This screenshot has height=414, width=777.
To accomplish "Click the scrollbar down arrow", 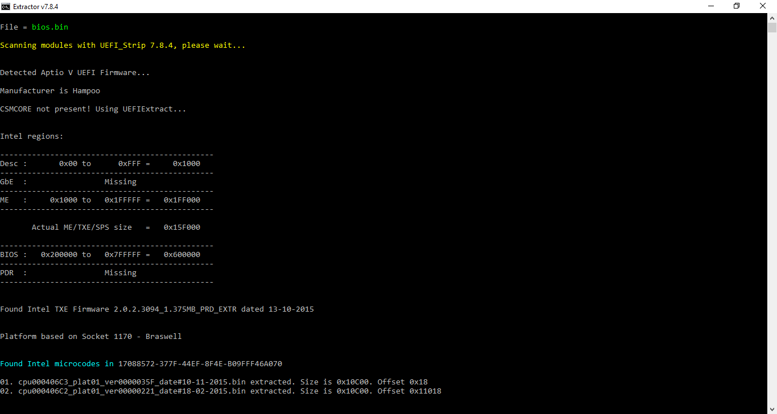I will coord(772,409).
